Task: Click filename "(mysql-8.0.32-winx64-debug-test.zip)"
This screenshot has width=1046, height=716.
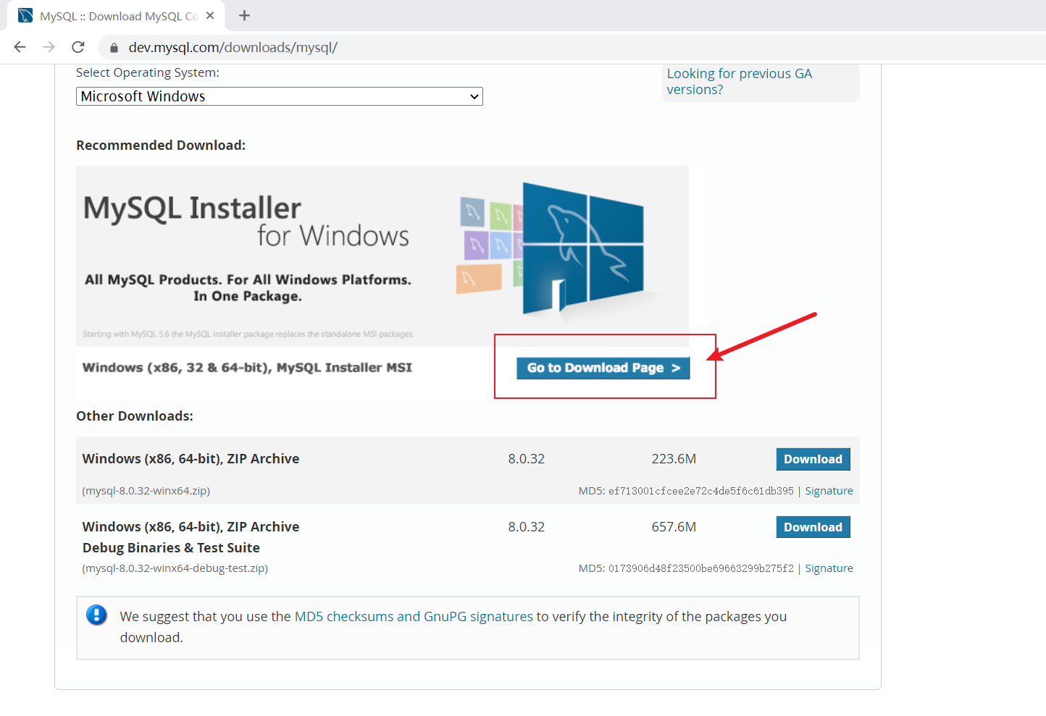Action: click(175, 568)
